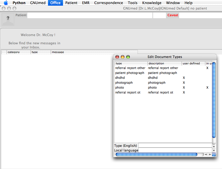Image resolution: width=222 pixels, height=169 pixels.
Task: Click the Patient search input field
Action: (x=90, y=15)
